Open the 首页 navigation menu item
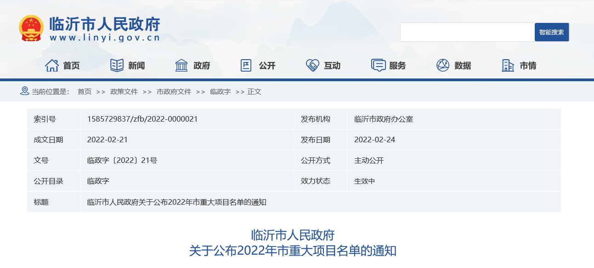This screenshot has width=594, height=268. click(71, 66)
